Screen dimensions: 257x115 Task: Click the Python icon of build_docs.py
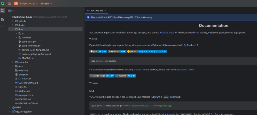coord(20,42)
